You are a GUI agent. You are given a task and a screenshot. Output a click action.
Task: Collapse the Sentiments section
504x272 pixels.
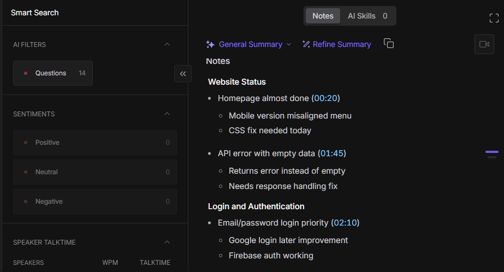click(167, 114)
